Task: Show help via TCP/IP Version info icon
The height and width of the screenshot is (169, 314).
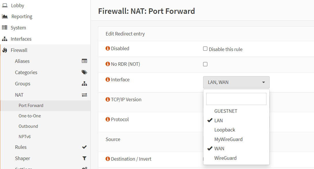Action: (108, 99)
